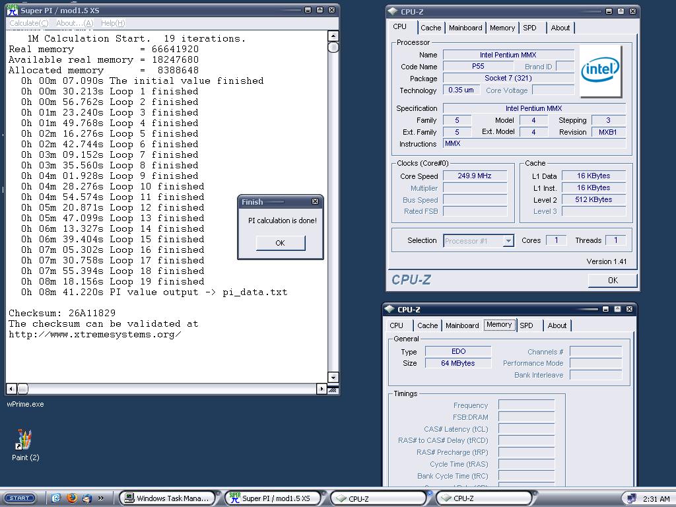
Task: Open the Start menu
Action: [x=19, y=498]
